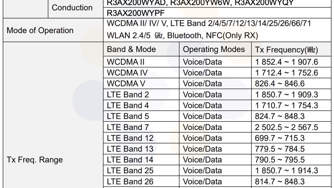Click the Mode of Operation label
Viewport: 334px width, 188px height.
point(40,30)
